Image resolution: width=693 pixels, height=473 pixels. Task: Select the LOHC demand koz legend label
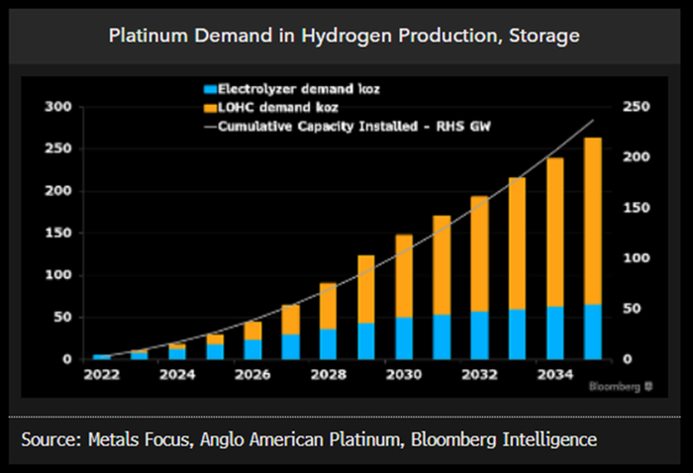click(278, 108)
